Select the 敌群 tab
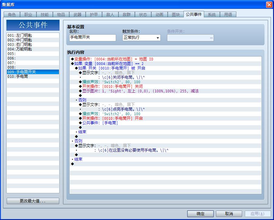The width and height of the screenshot is (274, 220). pyautogui.click(x=127, y=15)
